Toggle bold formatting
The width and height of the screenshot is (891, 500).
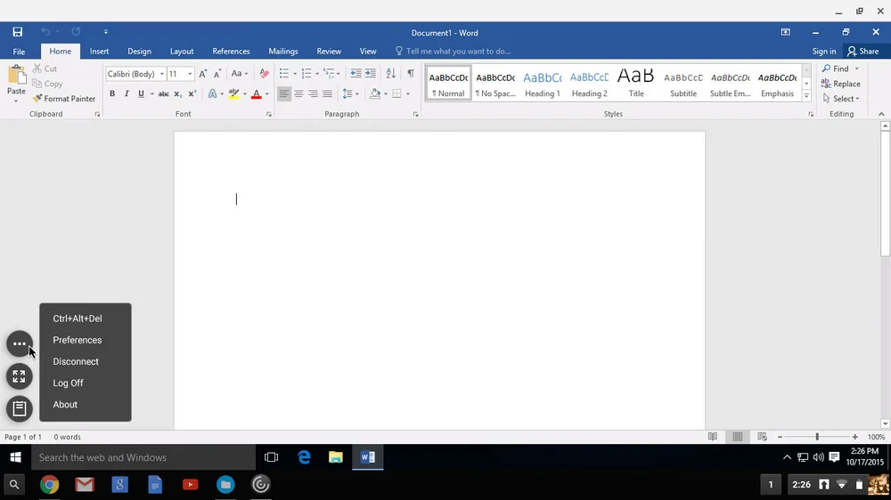tap(112, 93)
